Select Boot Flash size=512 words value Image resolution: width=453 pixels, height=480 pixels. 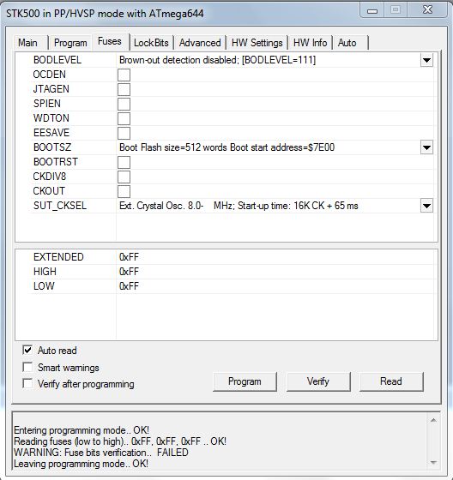click(x=226, y=147)
